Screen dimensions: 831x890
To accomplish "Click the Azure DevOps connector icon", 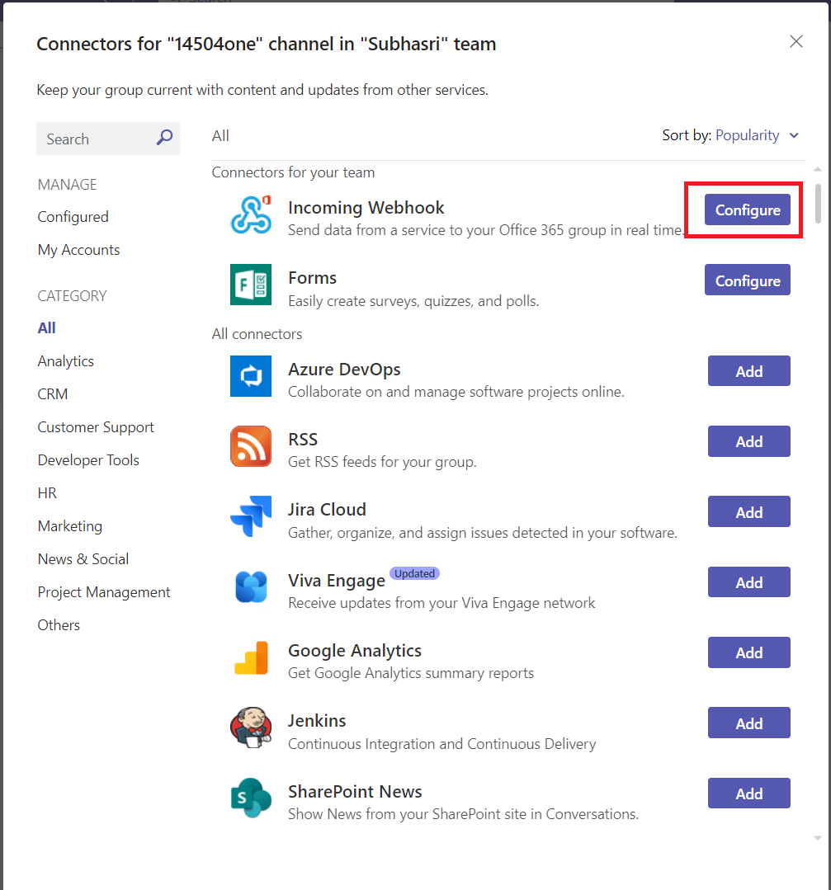I will (251, 376).
